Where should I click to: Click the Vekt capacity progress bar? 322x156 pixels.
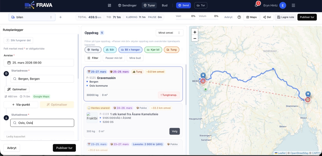[185, 19]
